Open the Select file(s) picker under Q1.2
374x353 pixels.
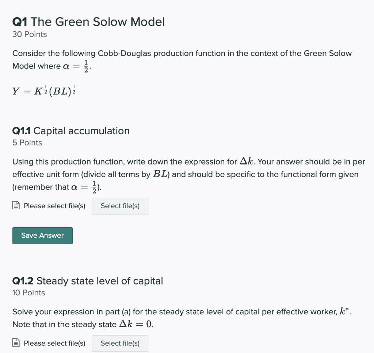click(120, 343)
